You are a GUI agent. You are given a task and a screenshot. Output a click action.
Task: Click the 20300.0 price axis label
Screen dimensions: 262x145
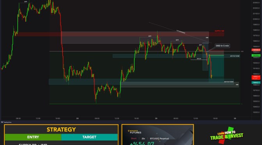point(256,2)
